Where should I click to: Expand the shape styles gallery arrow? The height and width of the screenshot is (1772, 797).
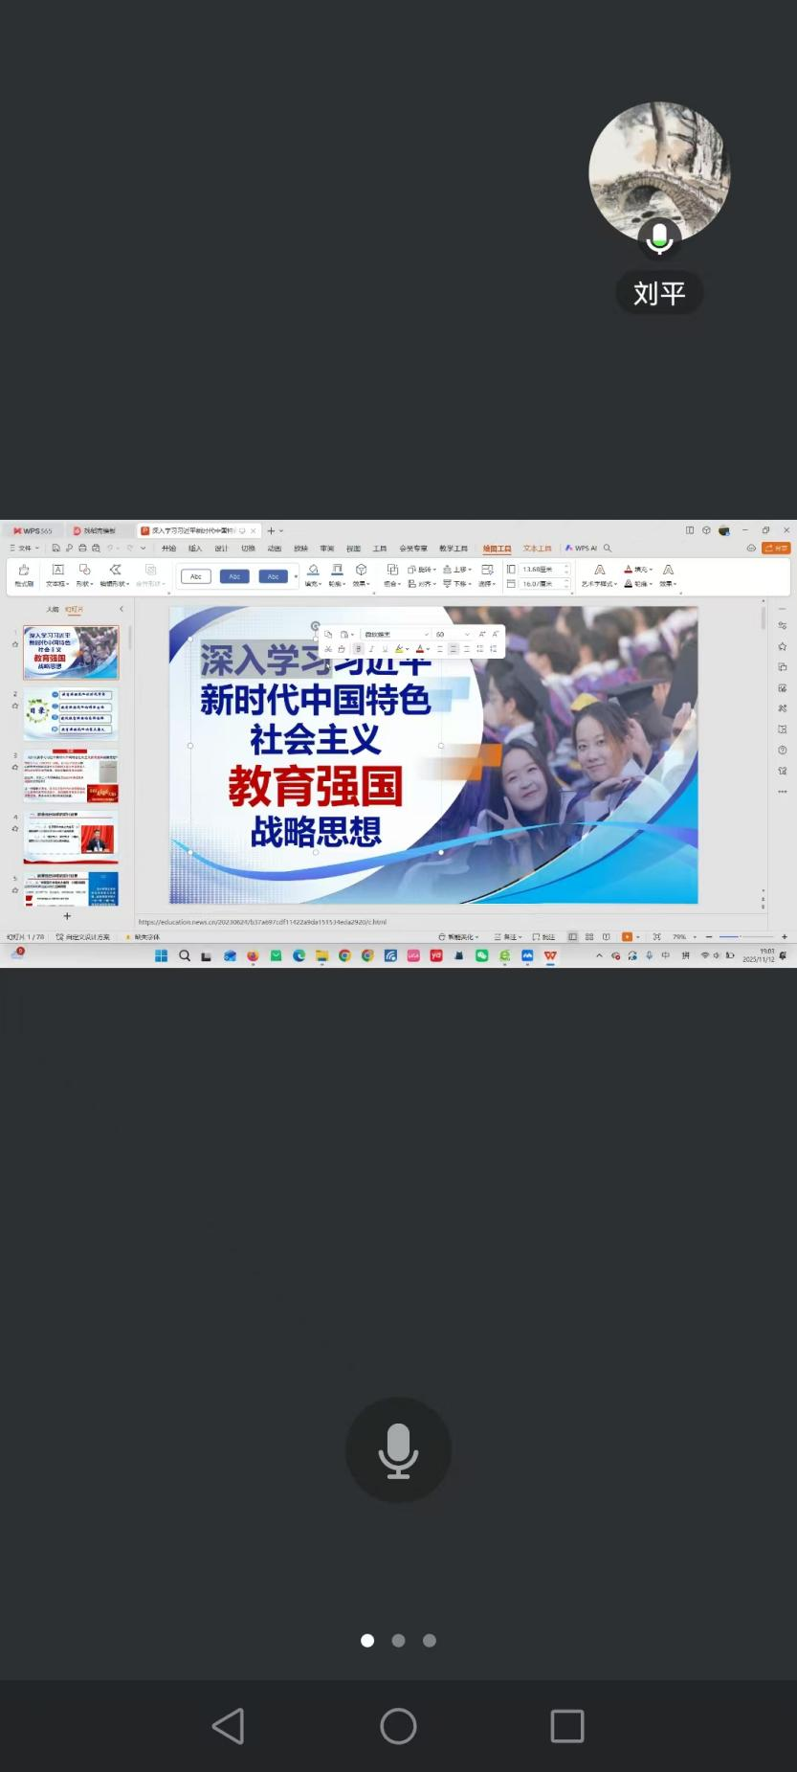pyautogui.click(x=296, y=576)
